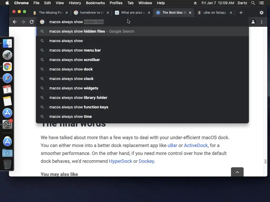This screenshot has width=270, height=202.
Task: Choose suggestion 'macos always show menu bar'
Action: (142, 50)
